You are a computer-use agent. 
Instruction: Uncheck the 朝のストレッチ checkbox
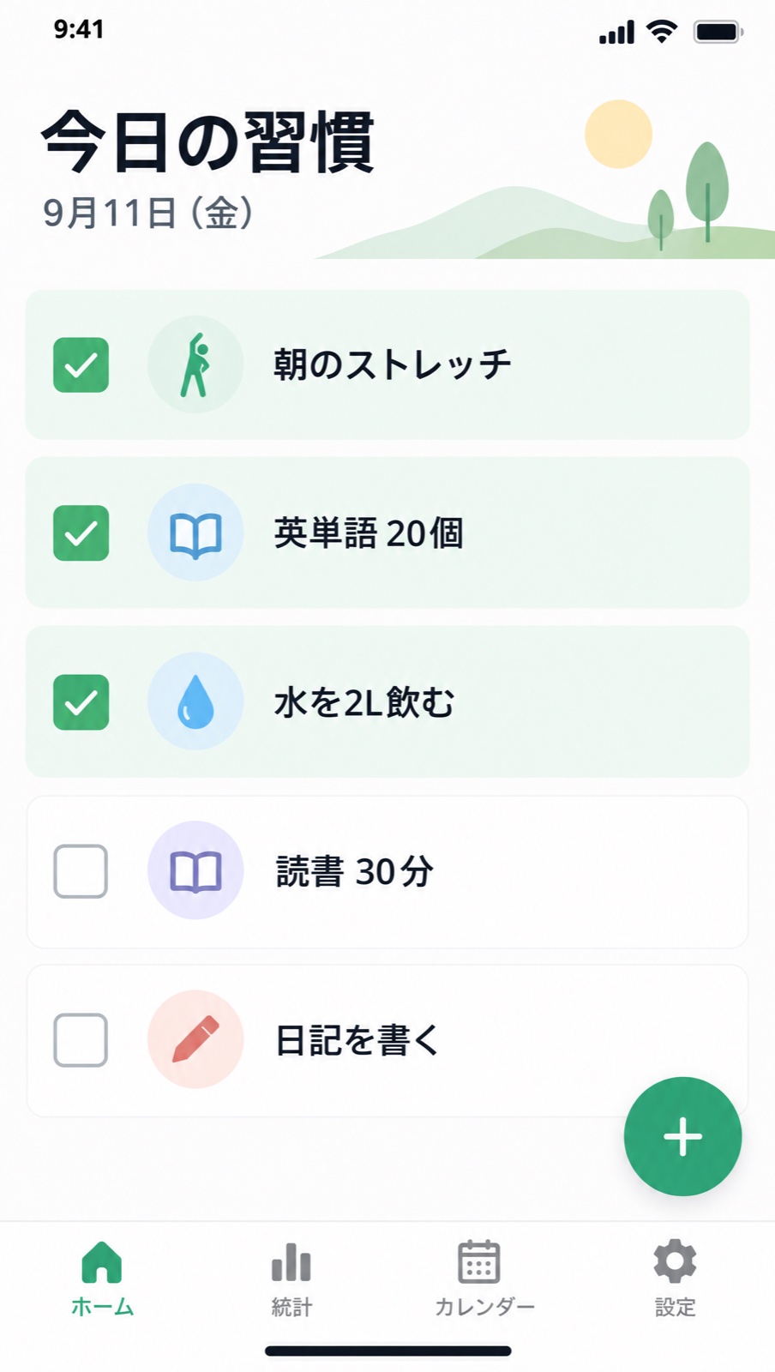[81, 365]
